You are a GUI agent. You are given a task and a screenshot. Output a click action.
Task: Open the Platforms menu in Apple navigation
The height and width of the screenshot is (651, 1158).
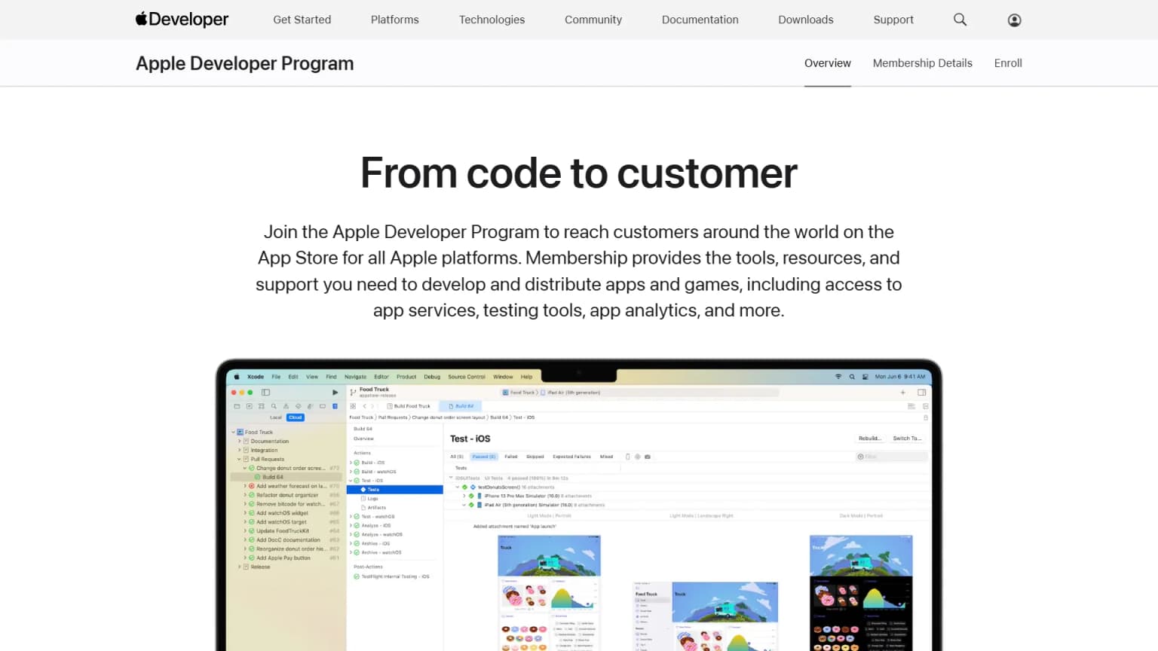click(394, 20)
